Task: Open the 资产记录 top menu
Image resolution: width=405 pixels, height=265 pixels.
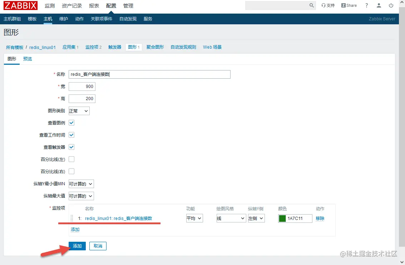Action: [x=72, y=6]
